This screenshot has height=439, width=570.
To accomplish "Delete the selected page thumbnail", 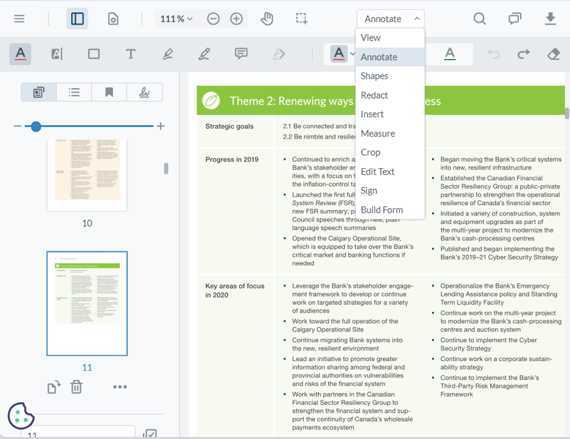I will (x=76, y=387).
